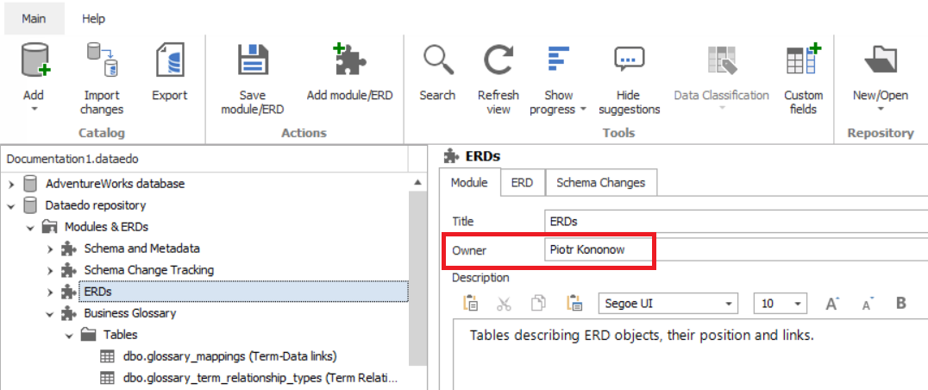The height and width of the screenshot is (390, 928).
Task: Click the Bold formatting button
Action: click(901, 303)
